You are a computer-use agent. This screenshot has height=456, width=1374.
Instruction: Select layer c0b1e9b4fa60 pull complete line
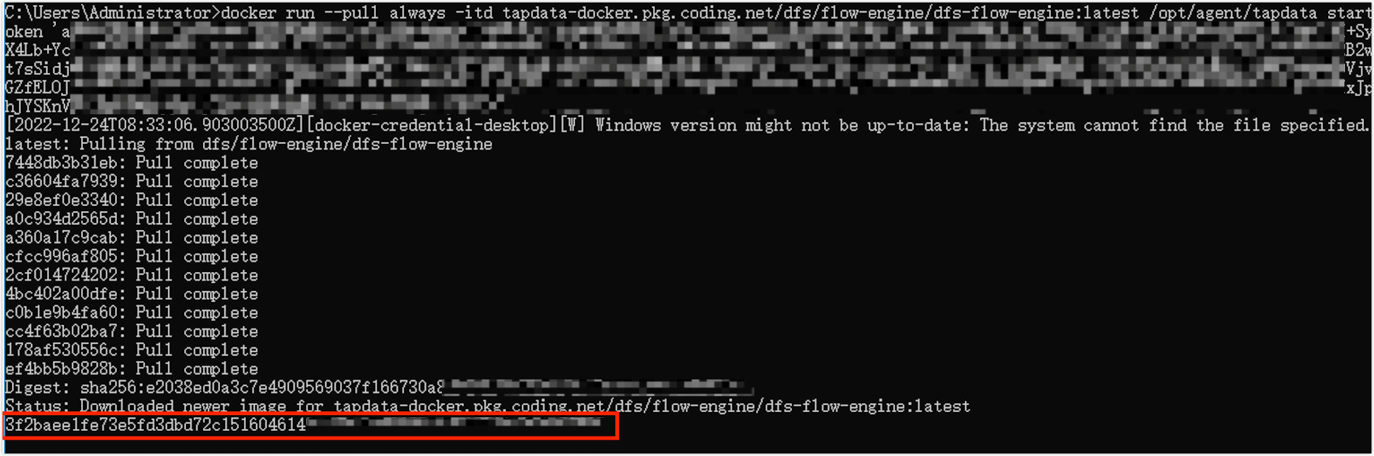pos(132,313)
